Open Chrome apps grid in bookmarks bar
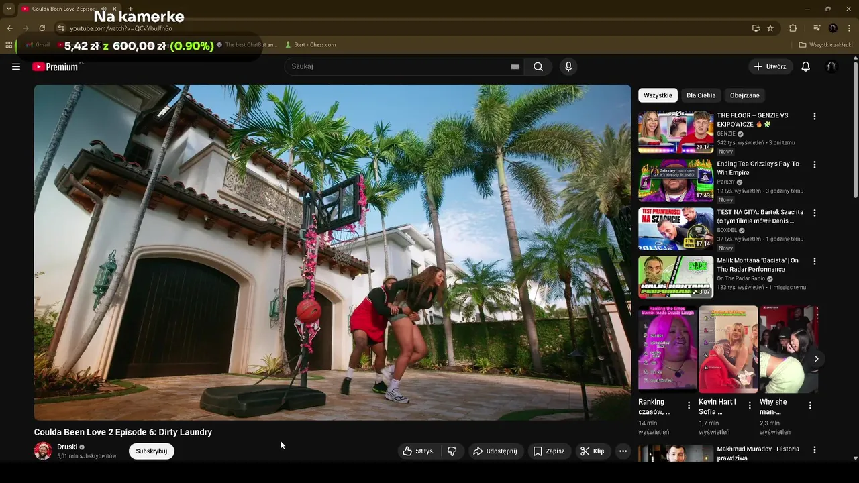The height and width of the screenshot is (483, 859). click(x=9, y=45)
